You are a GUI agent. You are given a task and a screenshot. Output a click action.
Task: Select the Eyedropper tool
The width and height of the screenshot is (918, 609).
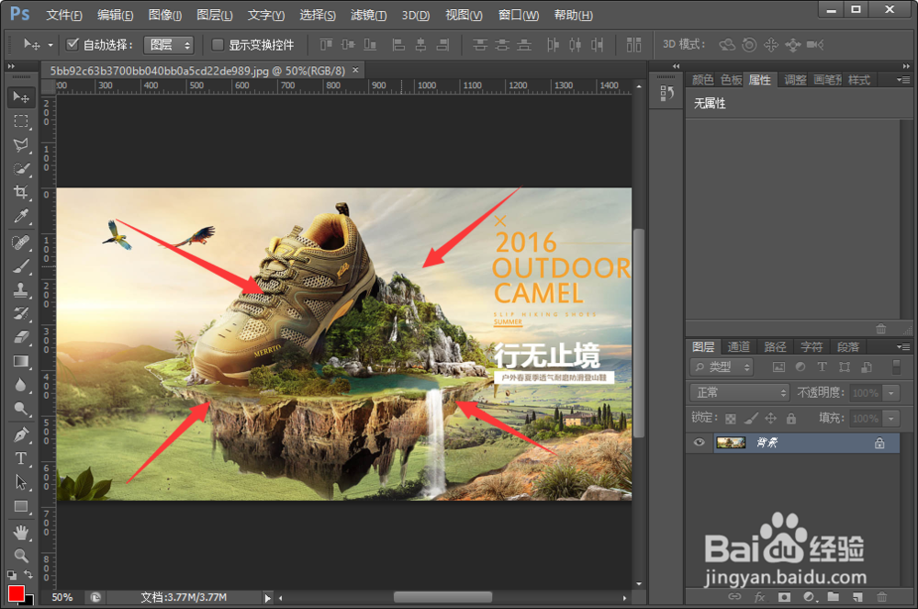coord(21,216)
